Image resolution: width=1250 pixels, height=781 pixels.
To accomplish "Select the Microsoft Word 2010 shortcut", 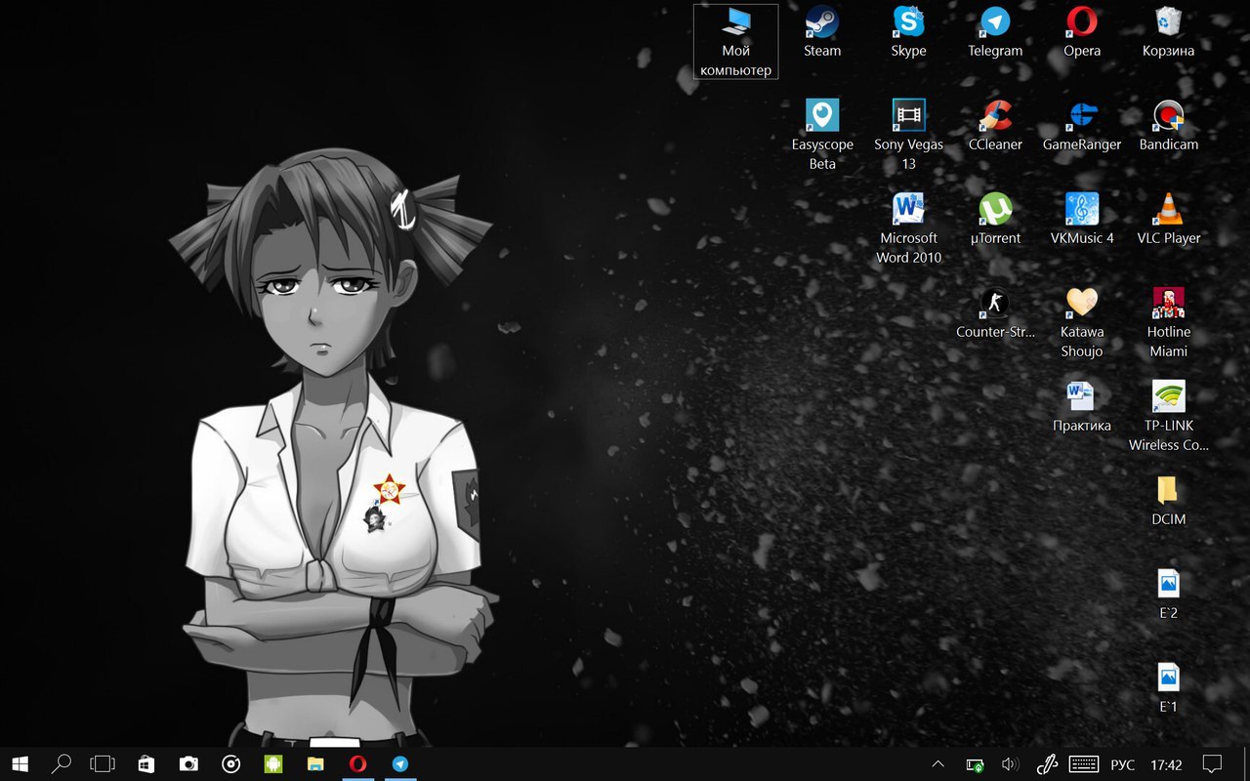I will (908, 228).
